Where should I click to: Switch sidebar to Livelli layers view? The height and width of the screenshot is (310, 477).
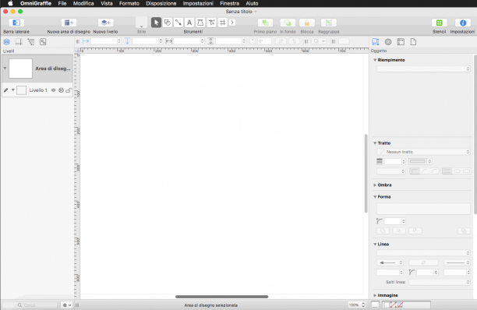pos(7,42)
